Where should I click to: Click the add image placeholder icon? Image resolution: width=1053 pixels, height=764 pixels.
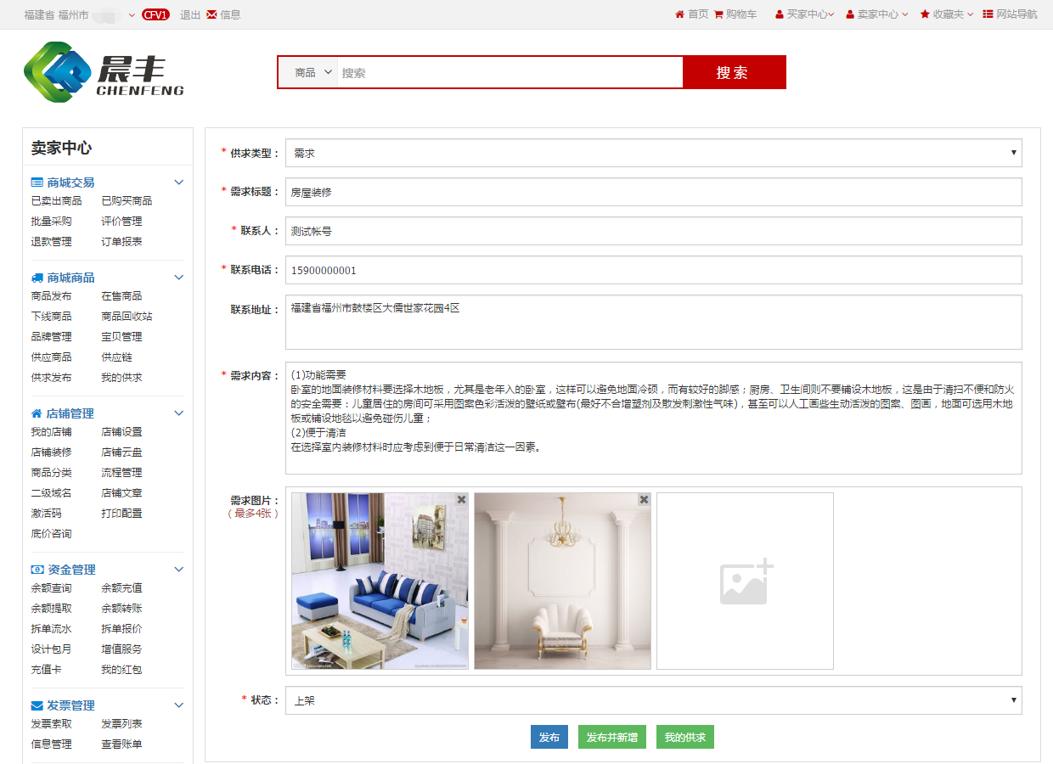pyautogui.click(x=745, y=581)
